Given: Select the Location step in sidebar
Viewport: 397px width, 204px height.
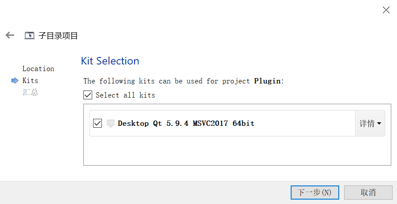Looking at the screenshot, I should (38, 69).
